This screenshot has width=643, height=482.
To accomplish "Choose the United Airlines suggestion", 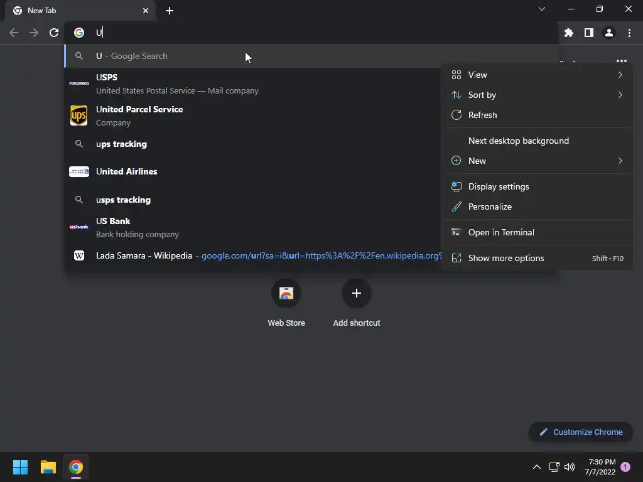I will (252, 172).
